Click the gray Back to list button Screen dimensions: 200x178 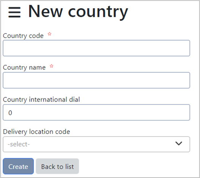pyautogui.click(x=57, y=166)
